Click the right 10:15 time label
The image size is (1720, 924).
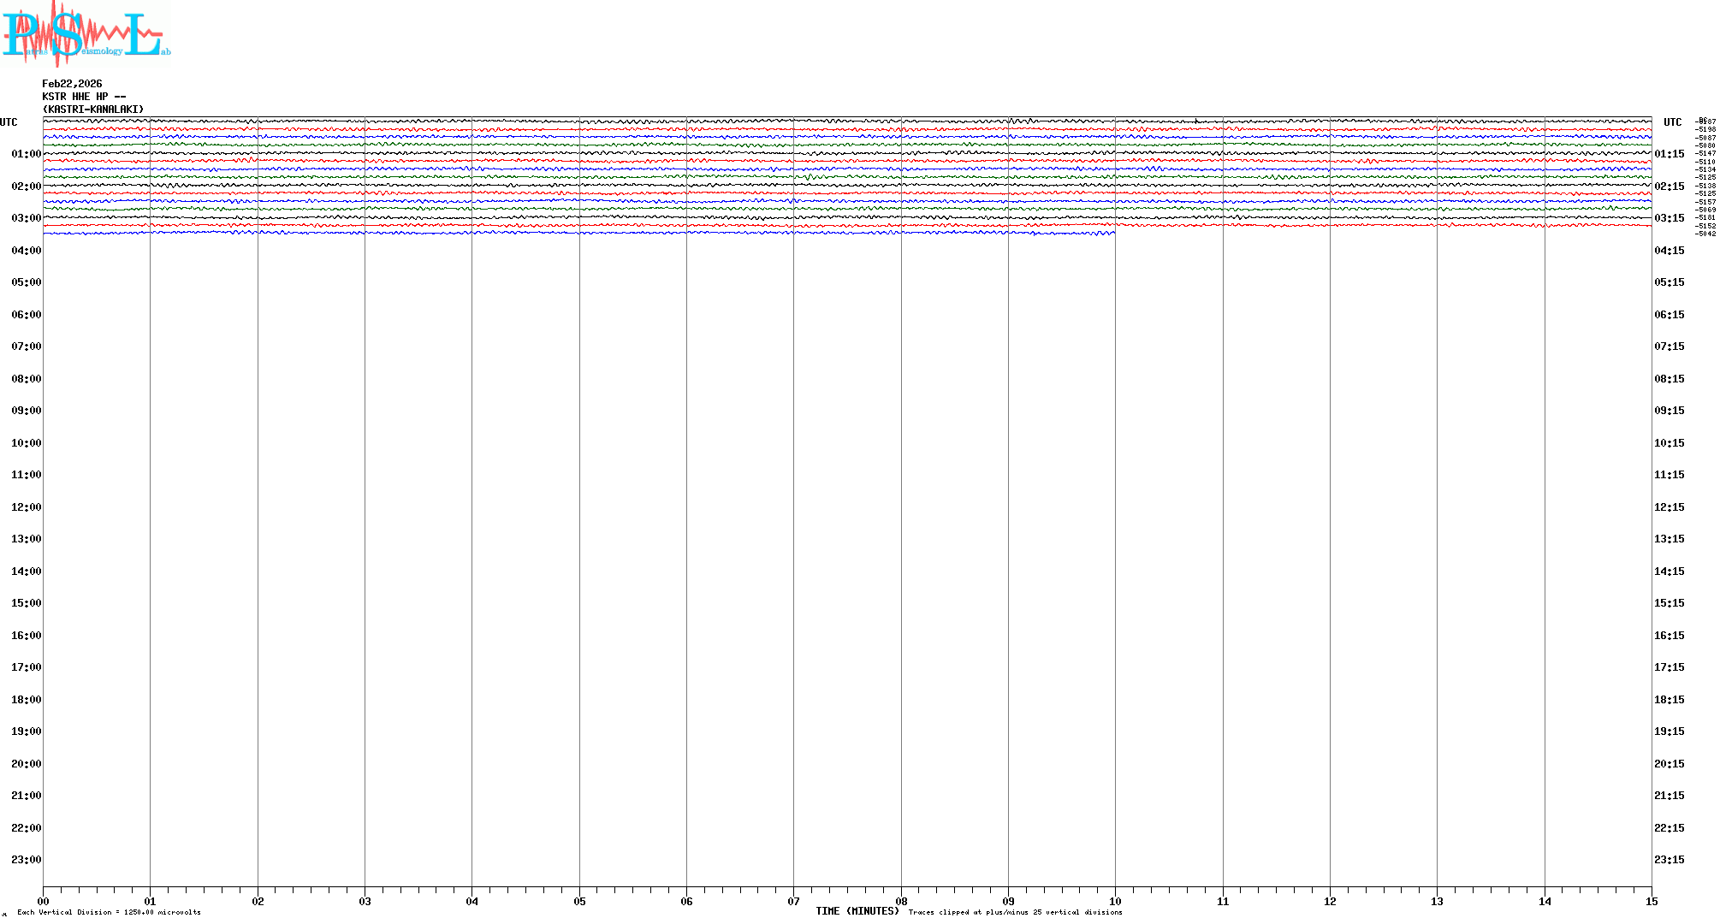tap(1669, 443)
